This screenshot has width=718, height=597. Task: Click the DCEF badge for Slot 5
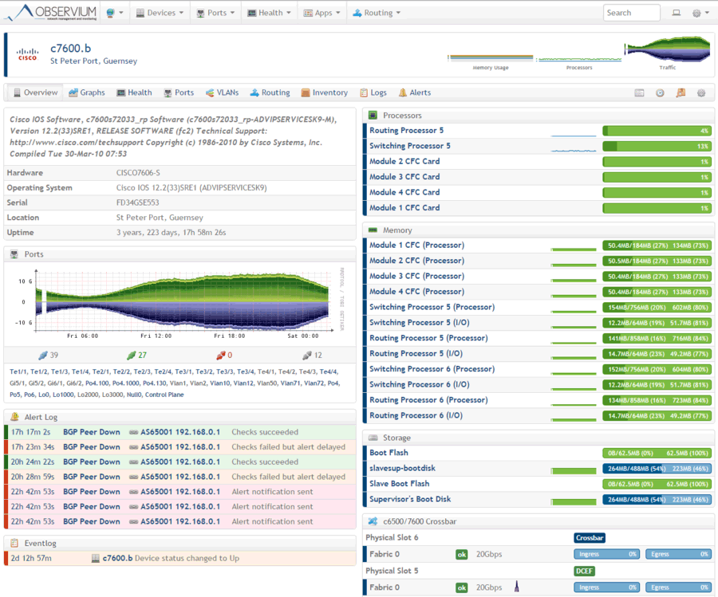pyautogui.click(x=584, y=571)
